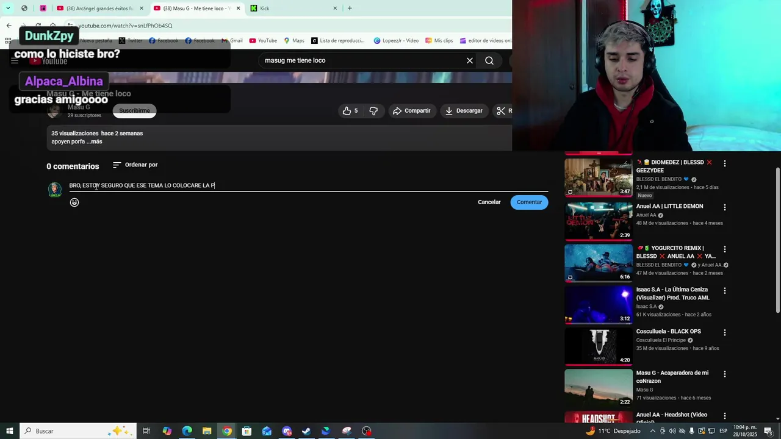781x439 pixels.
Task: Click the Copilot icon on the taskbar
Action: click(167, 431)
